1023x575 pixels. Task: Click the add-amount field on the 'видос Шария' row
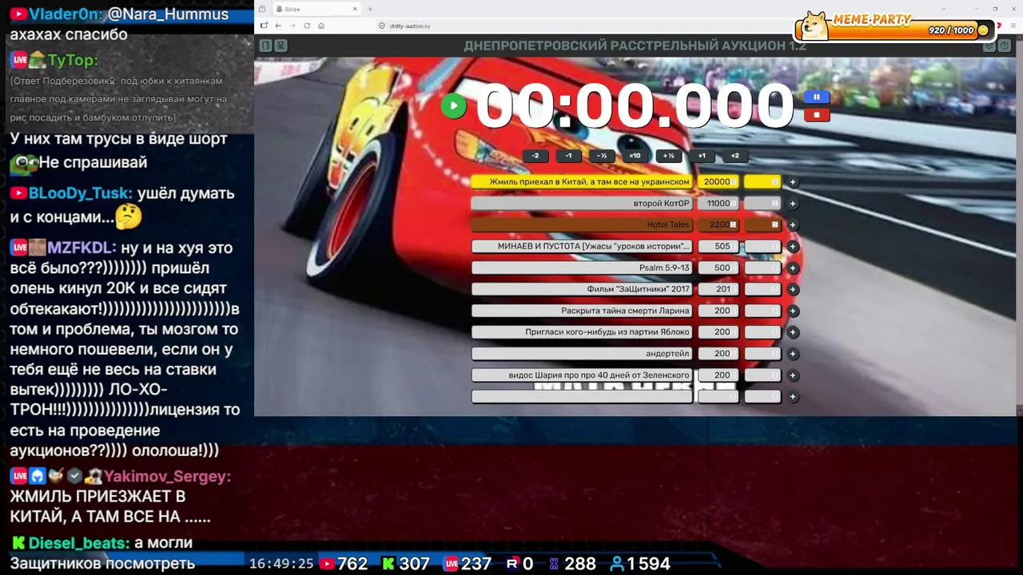click(x=762, y=375)
